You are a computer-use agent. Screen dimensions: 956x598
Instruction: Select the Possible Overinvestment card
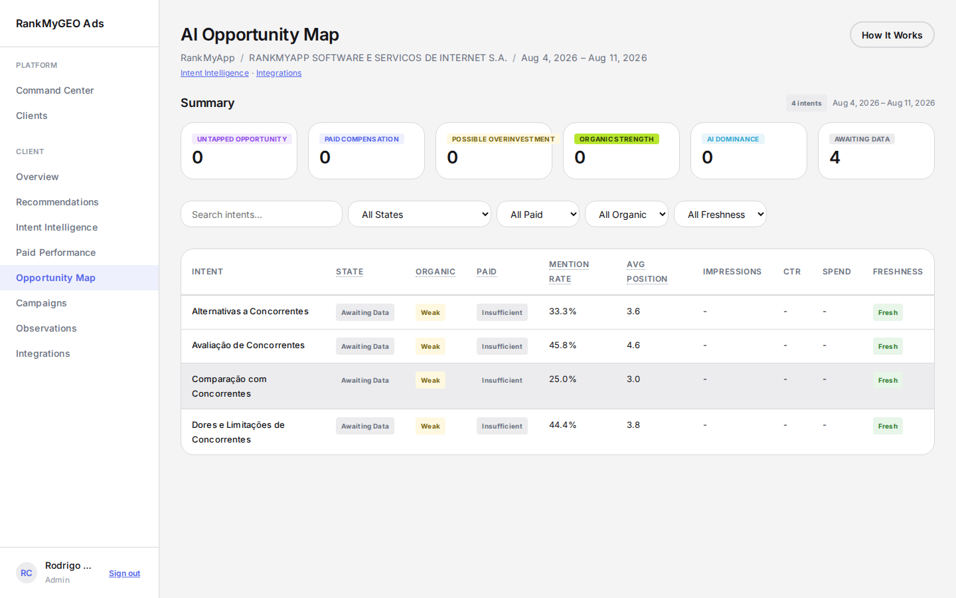tap(494, 151)
